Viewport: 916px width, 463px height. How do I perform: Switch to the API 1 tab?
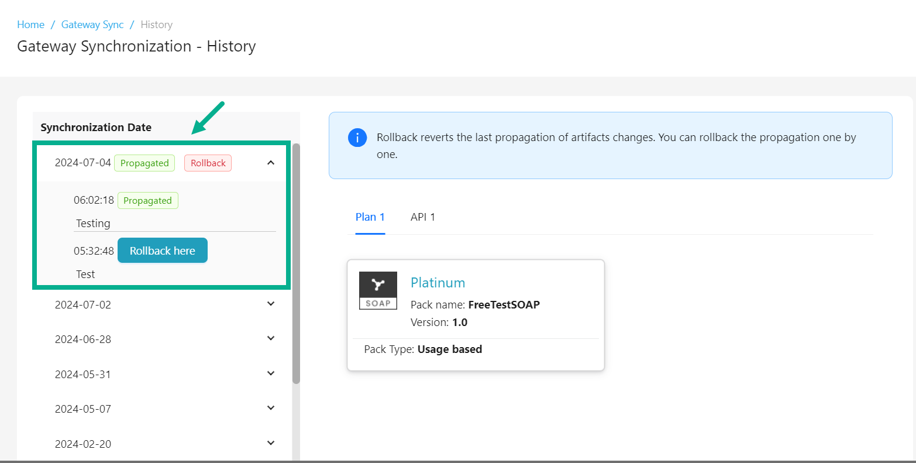tap(422, 217)
